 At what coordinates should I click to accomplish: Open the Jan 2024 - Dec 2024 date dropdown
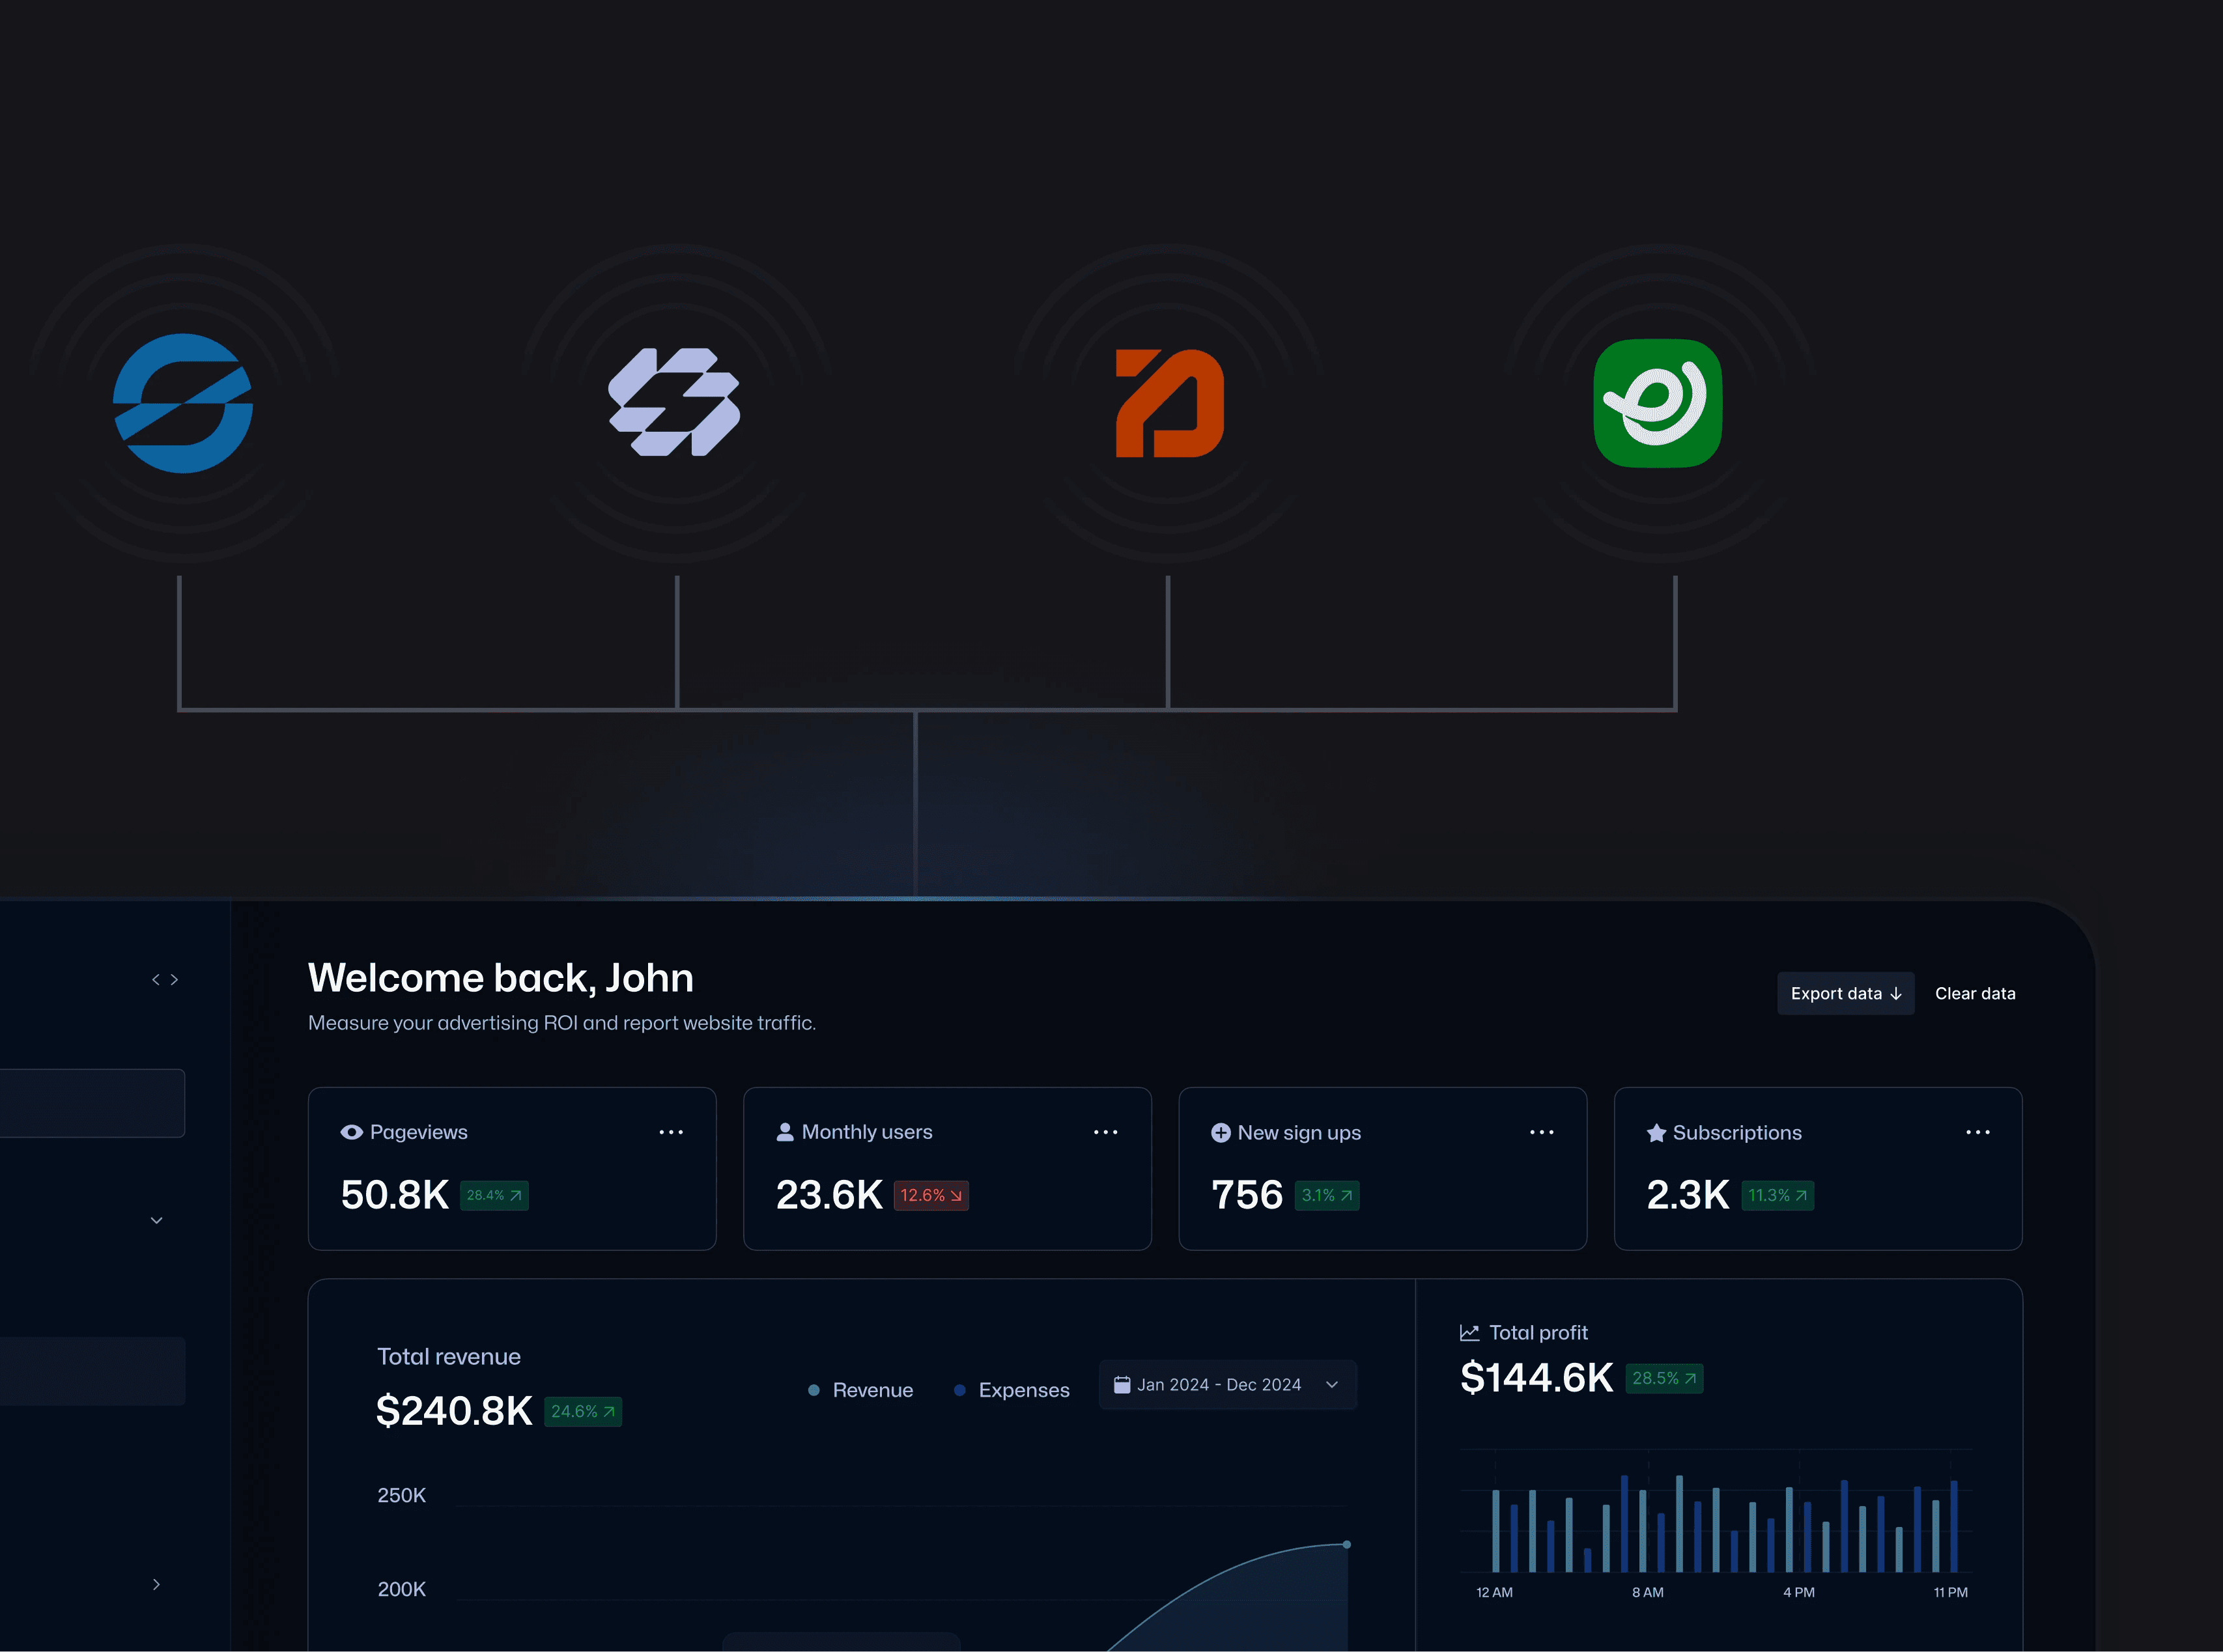(x=1227, y=1385)
